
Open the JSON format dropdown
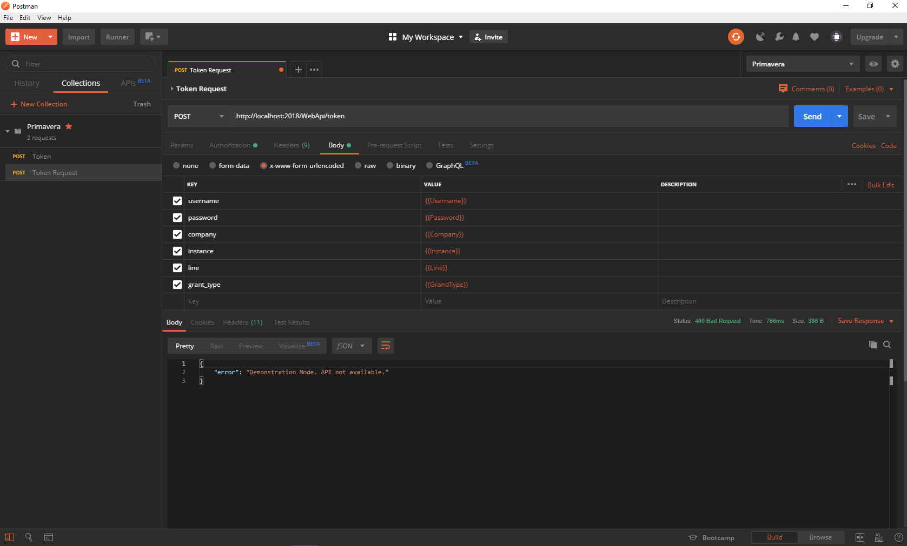(x=351, y=346)
